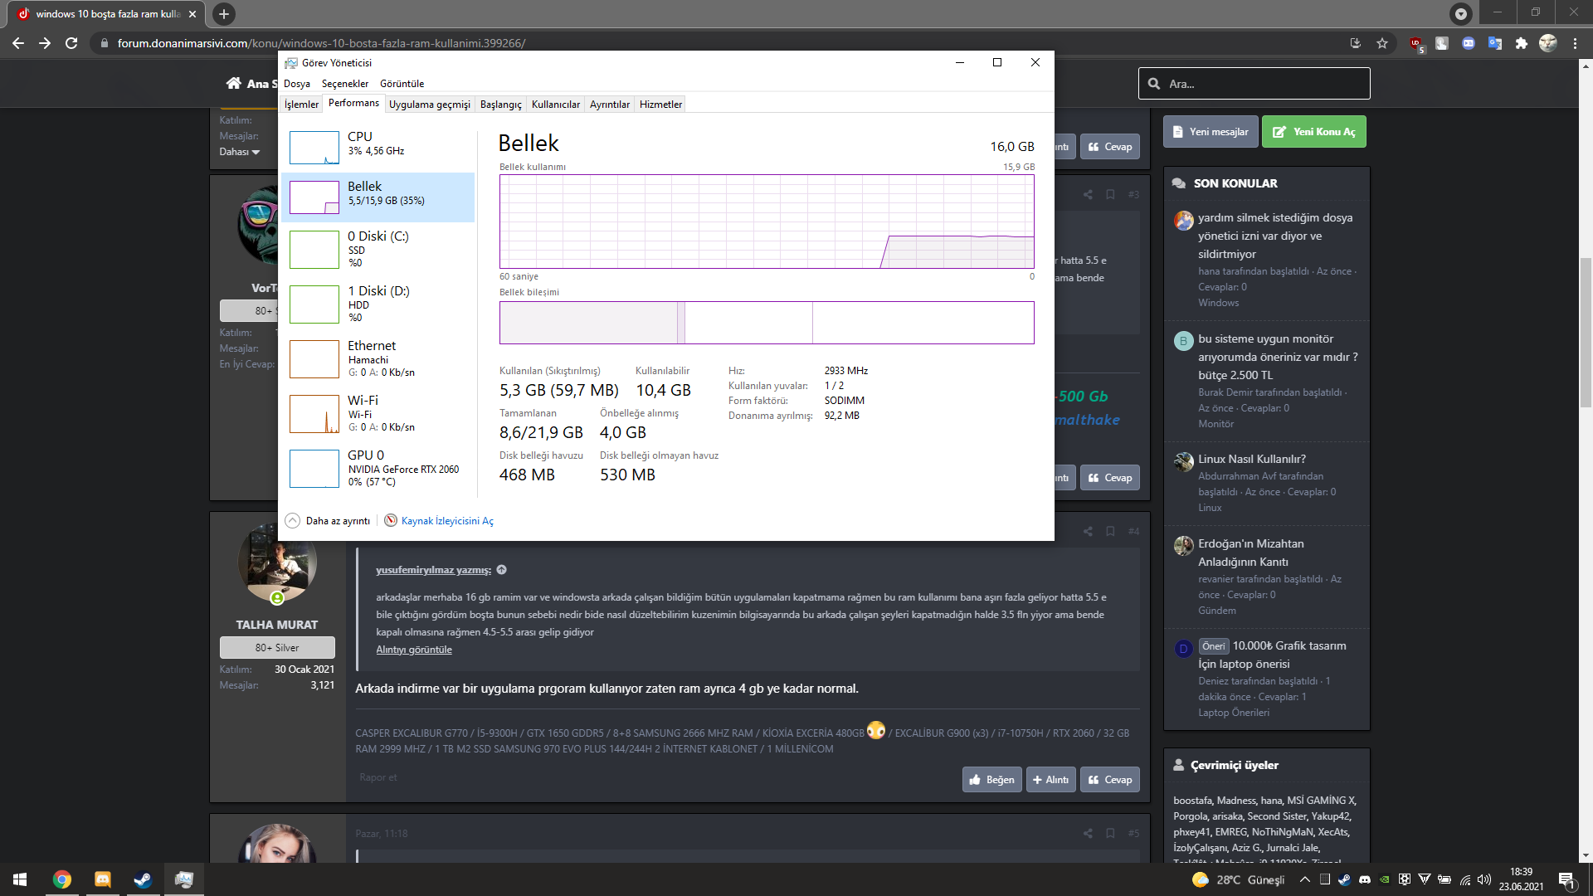Viewport: 1593px width, 896px height.
Task: Open the Seçenekler menu
Action: (344, 84)
